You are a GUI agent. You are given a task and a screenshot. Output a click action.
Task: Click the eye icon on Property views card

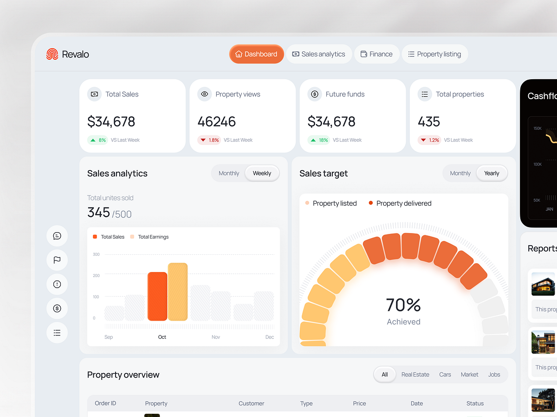click(204, 94)
